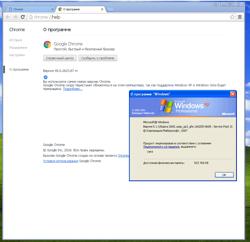250x242 pixels.
Task: Switch to the first Chrome tab
Action: point(28,9)
